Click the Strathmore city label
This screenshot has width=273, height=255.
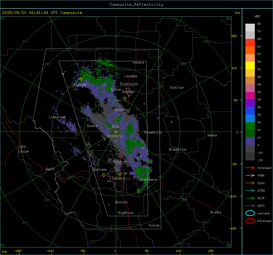tap(147, 180)
